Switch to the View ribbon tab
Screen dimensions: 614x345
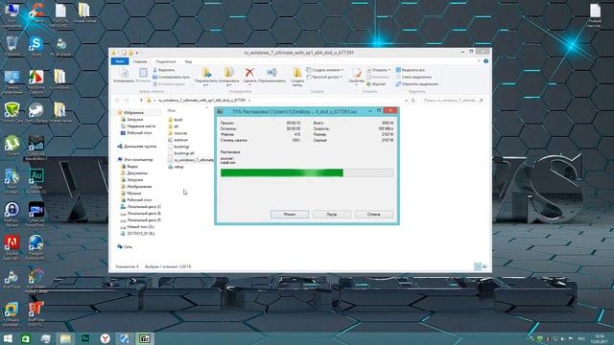coord(188,61)
